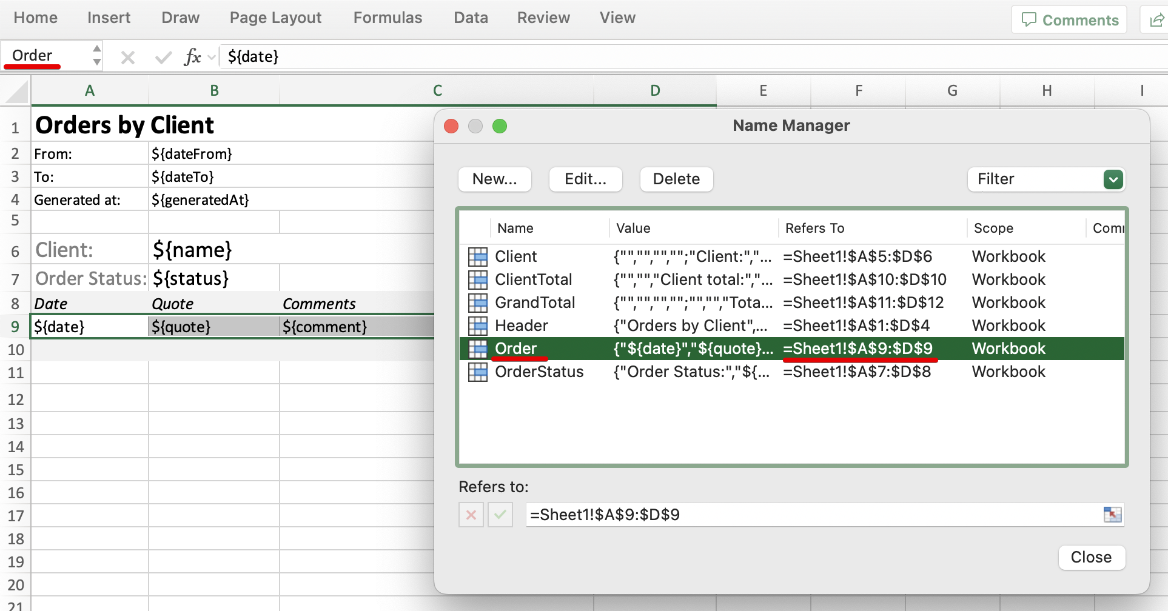The height and width of the screenshot is (611, 1168).
Task: Click the red X cancel icon under Refers to
Action: (x=471, y=515)
